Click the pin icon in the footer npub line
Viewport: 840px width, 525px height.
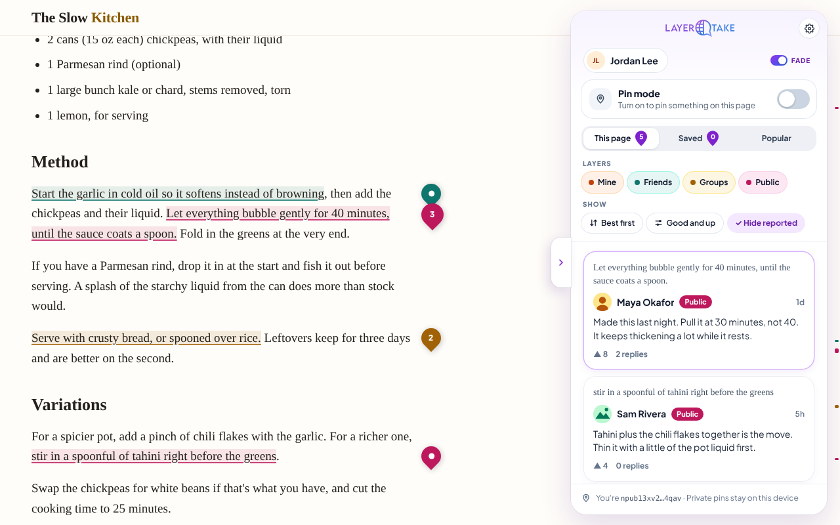586,498
